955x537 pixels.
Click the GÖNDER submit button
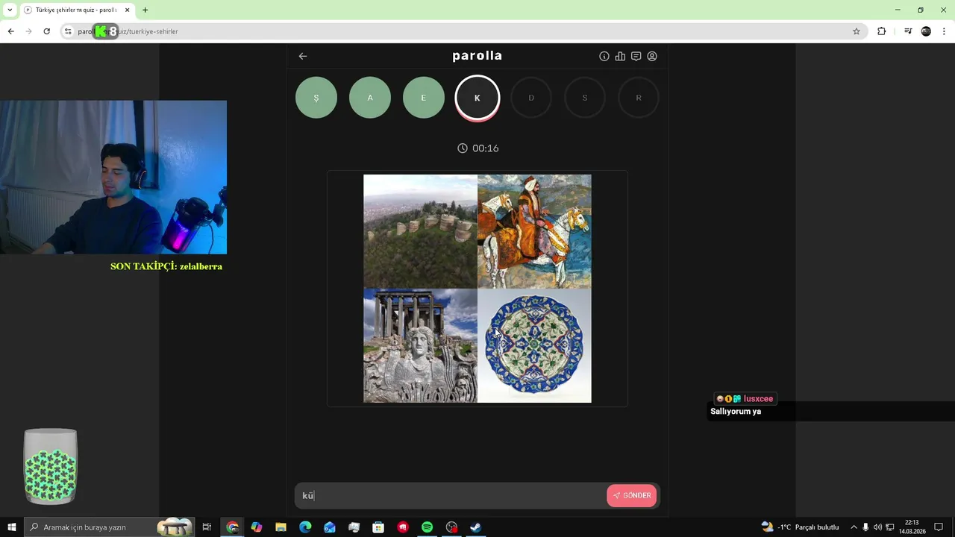(x=632, y=495)
